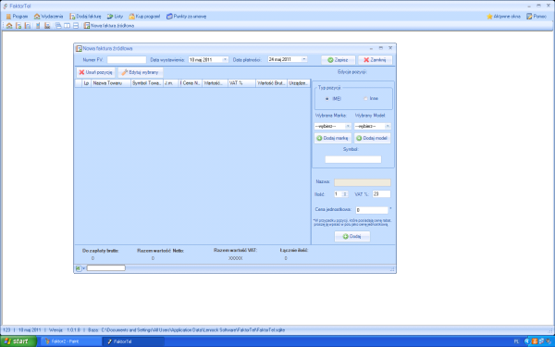Click the Wartość Brut.. column header
Image resolution: width=555 pixels, height=347 pixels.
point(271,83)
